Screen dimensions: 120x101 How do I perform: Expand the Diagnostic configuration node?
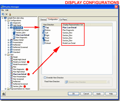click(x=8, y=23)
